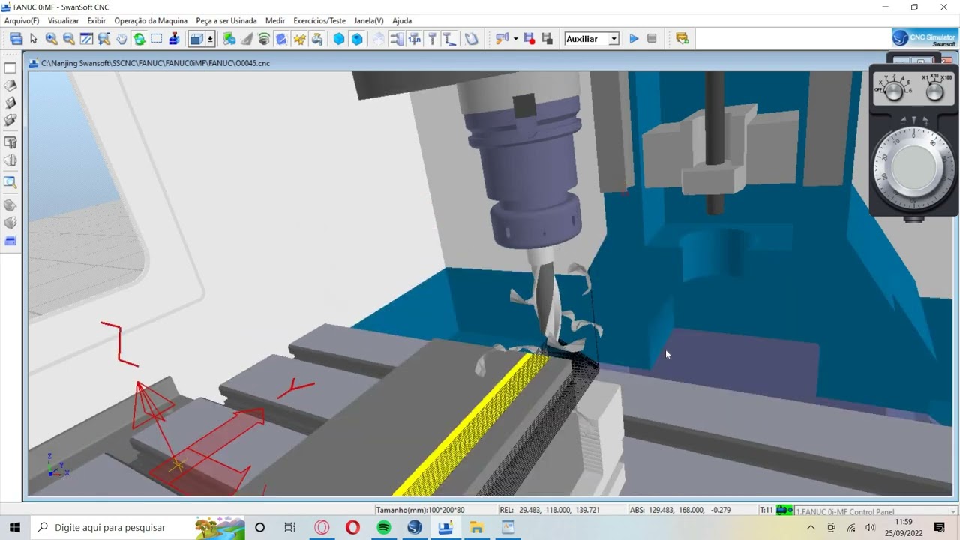
Task: Open the Janela(V) menu
Action: point(368,20)
